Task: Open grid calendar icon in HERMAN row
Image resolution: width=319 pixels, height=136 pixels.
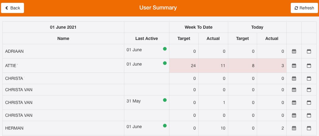Action: (294, 128)
